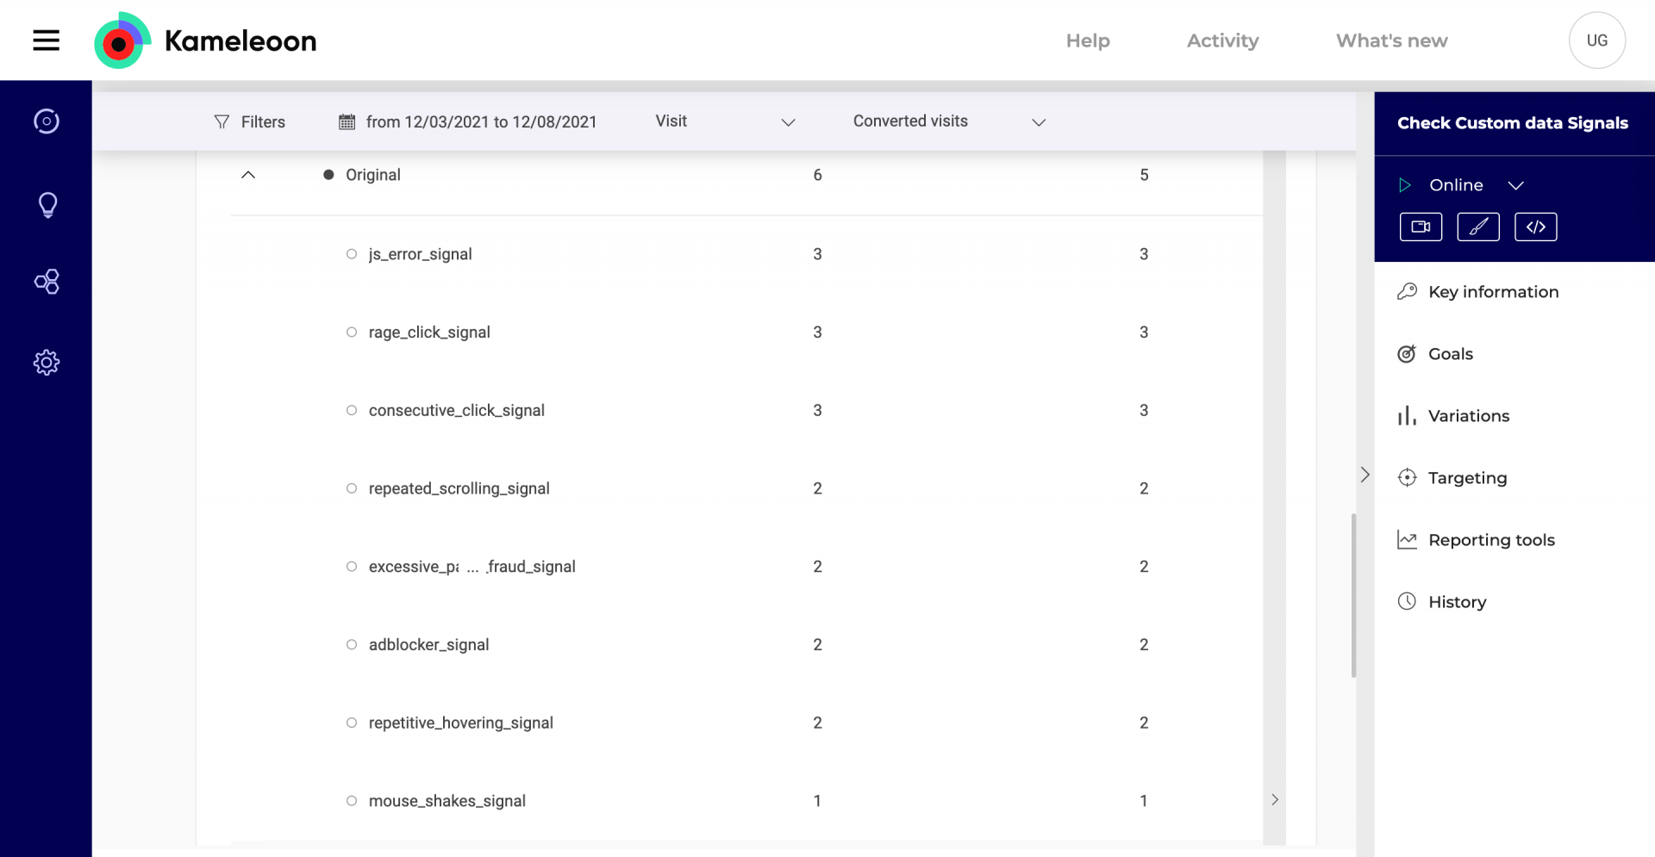
Task: Click the simulation camera icon button
Action: point(1421,227)
